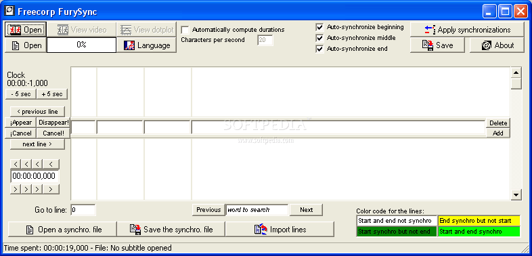Click the wide subtitle text edit field
Image resolution: width=532 pixels, height=256 pixels.
(x=338, y=127)
